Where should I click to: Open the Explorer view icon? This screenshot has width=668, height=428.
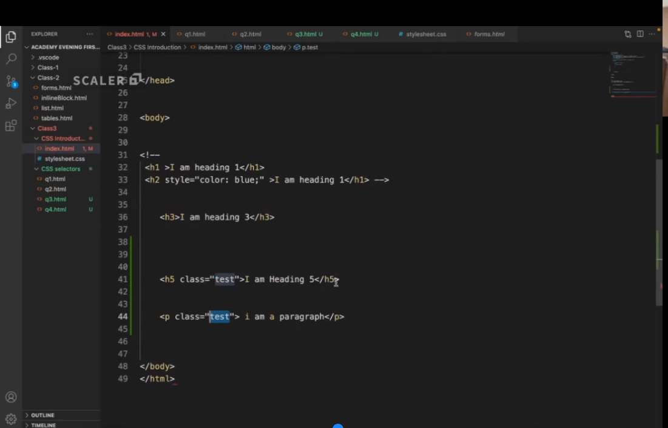coord(11,37)
